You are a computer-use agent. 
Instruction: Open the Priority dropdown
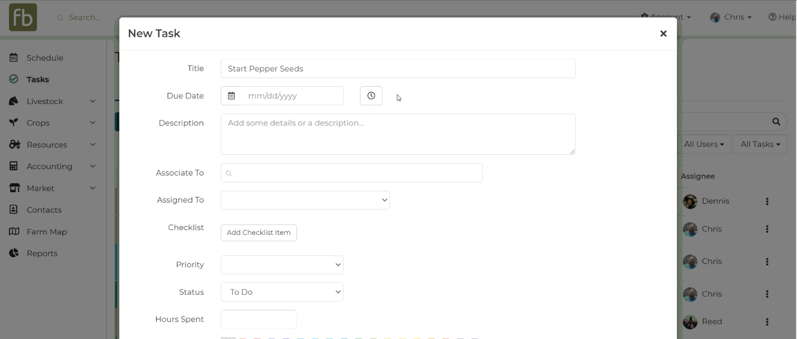coord(282,265)
